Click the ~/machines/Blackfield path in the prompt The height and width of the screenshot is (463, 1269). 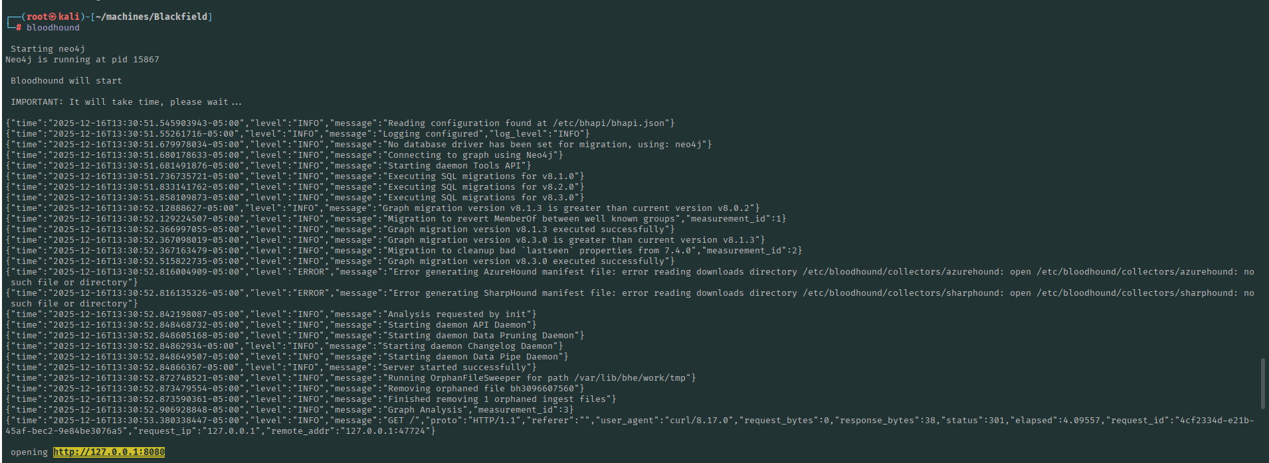(151, 17)
